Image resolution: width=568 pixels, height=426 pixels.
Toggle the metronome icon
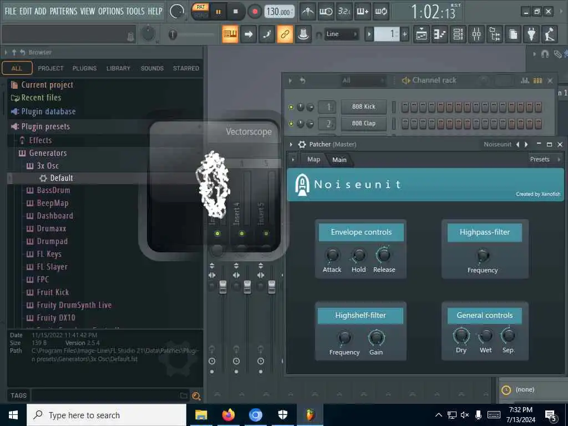coord(308,12)
